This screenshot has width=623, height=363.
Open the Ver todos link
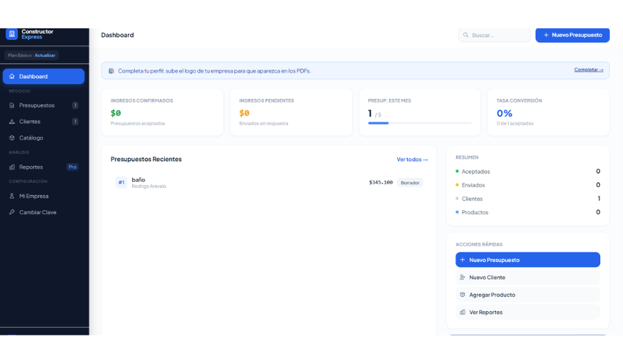click(412, 160)
